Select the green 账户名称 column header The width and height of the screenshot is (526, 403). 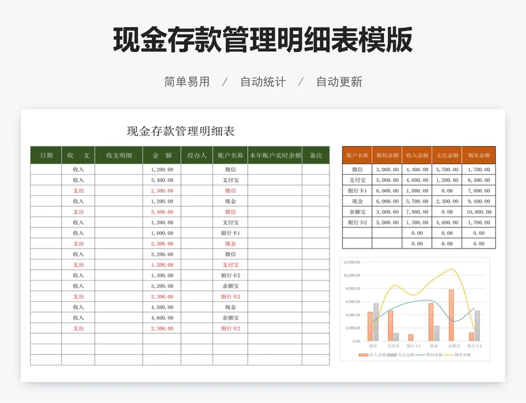(x=231, y=155)
